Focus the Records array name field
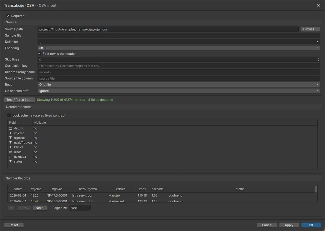The height and width of the screenshot is (231, 325). [x=178, y=72]
